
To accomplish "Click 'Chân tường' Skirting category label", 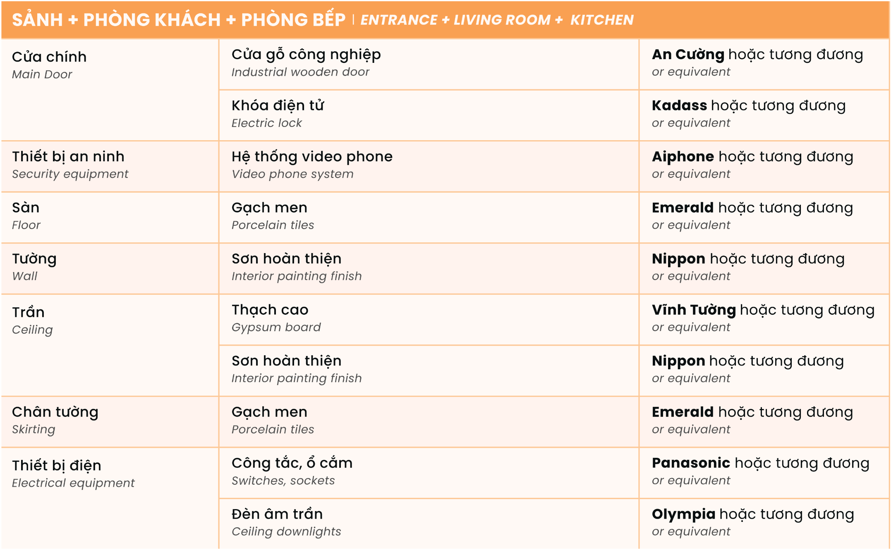I will click(x=55, y=412).
